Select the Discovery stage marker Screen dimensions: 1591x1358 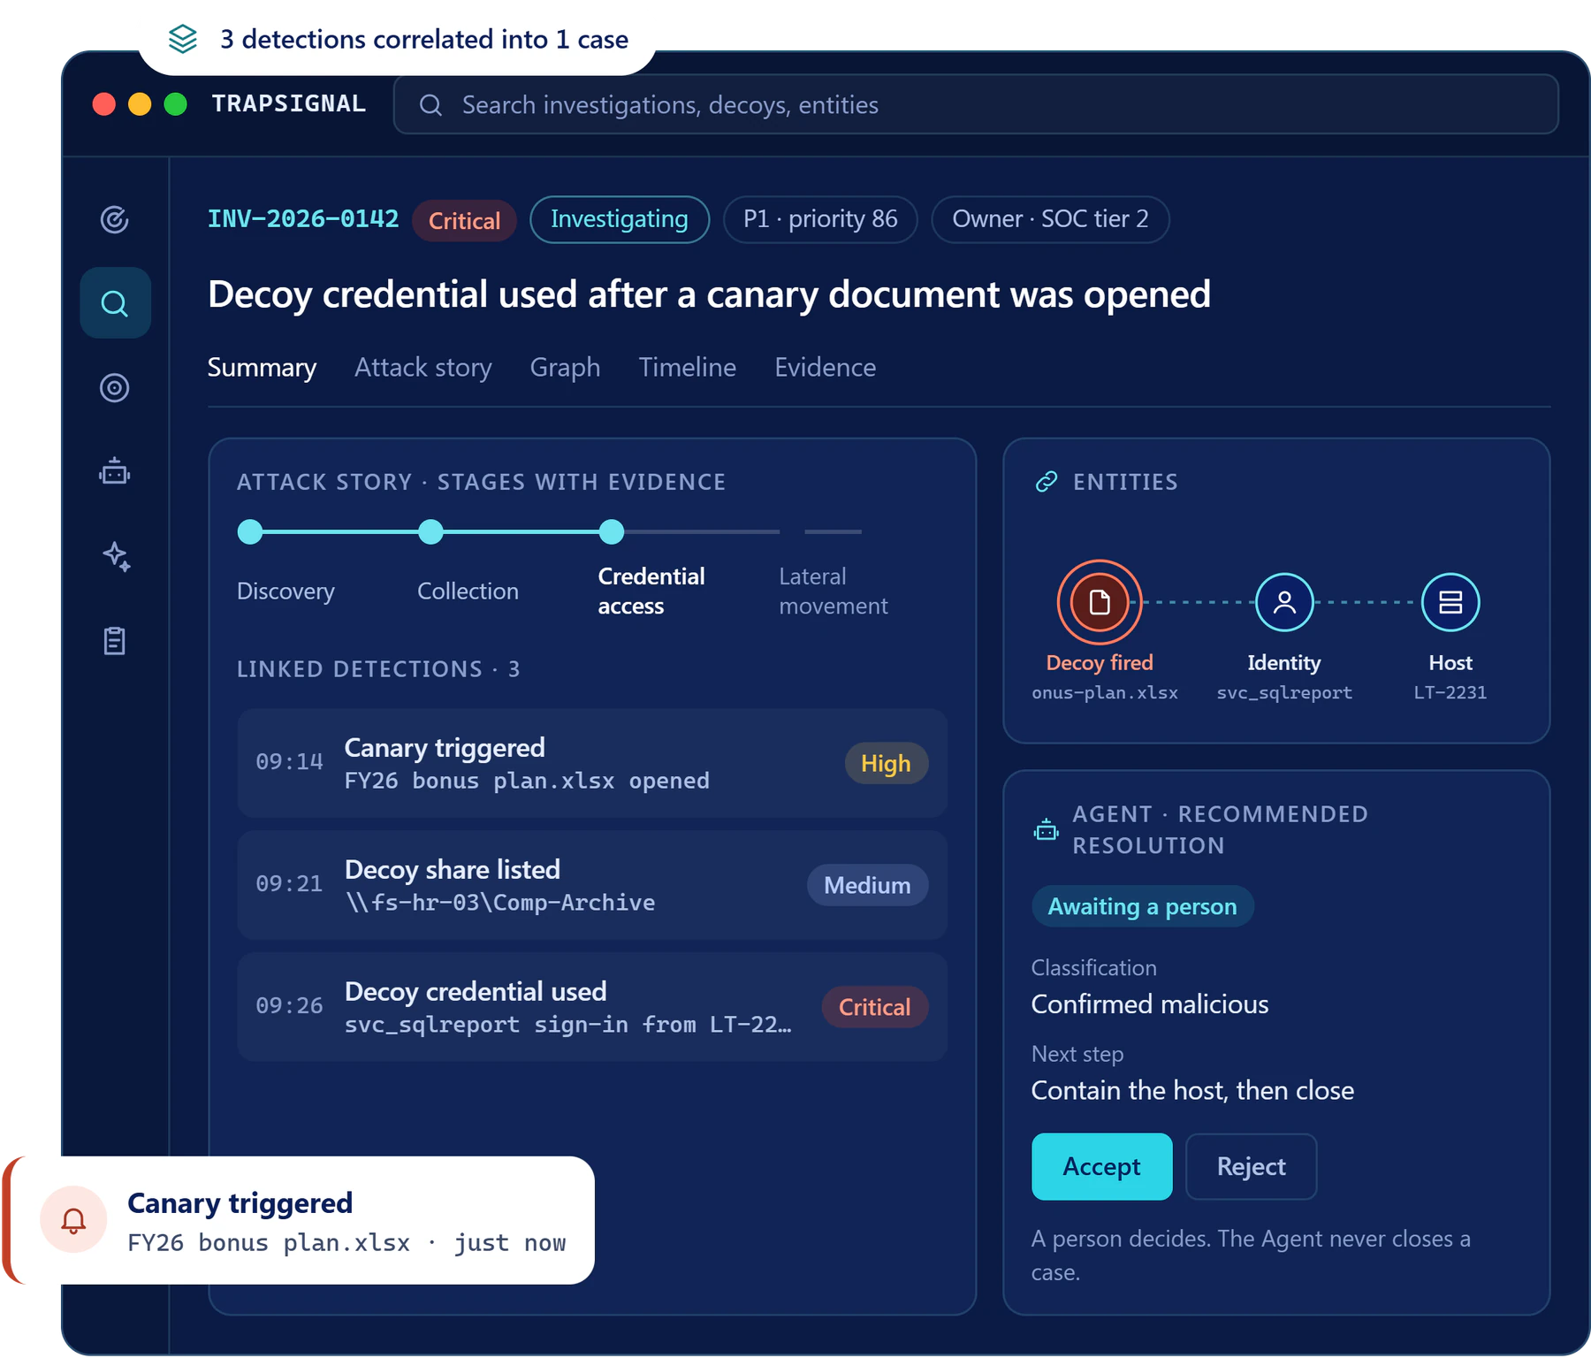tap(250, 532)
